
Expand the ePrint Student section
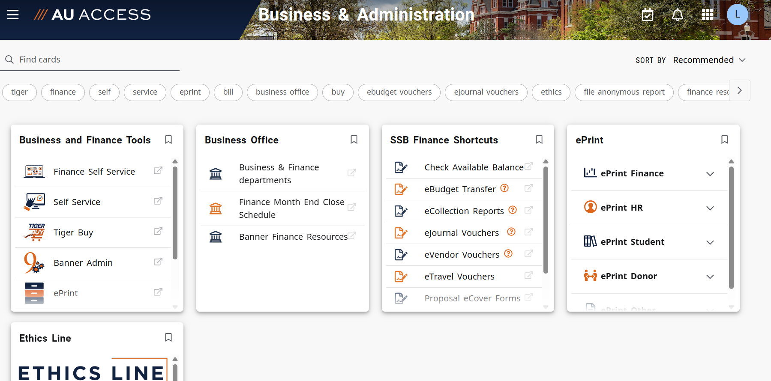710,242
